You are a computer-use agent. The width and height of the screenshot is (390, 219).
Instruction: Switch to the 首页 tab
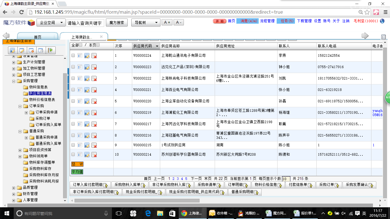pyautogui.click(x=38, y=37)
